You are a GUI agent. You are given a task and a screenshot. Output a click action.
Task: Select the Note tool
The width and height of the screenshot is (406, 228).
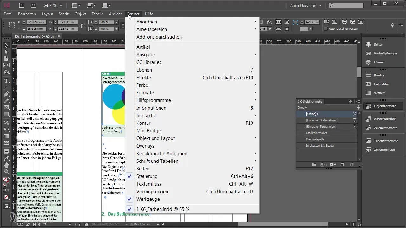tap(6, 151)
